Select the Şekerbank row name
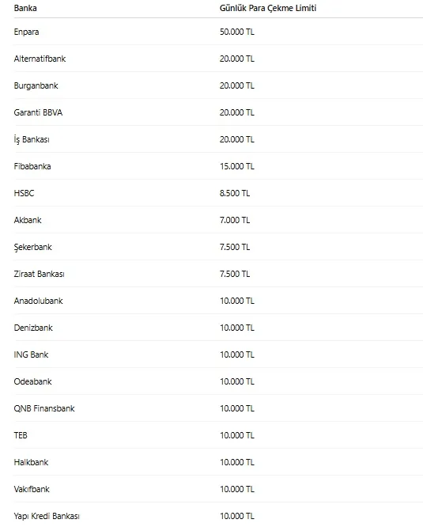Screen dimensions: 423x527 (x=32, y=248)
